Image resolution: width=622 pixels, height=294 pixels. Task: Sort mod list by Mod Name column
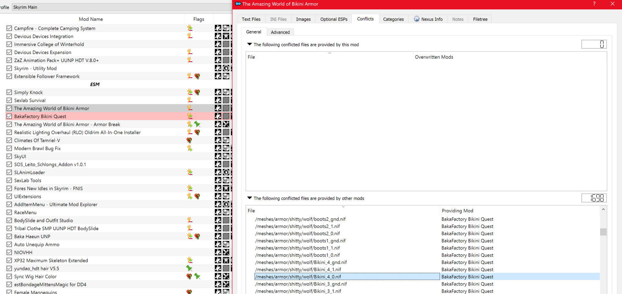coord(91,19)
